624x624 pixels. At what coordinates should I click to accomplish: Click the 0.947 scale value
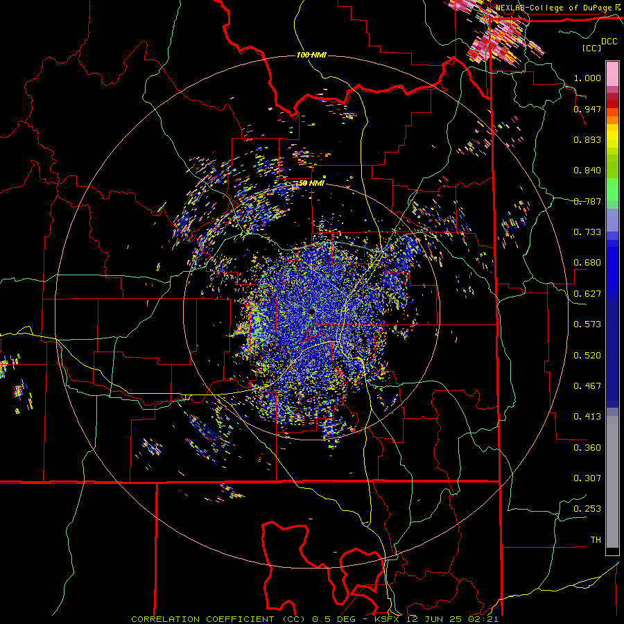coord(587,109)
